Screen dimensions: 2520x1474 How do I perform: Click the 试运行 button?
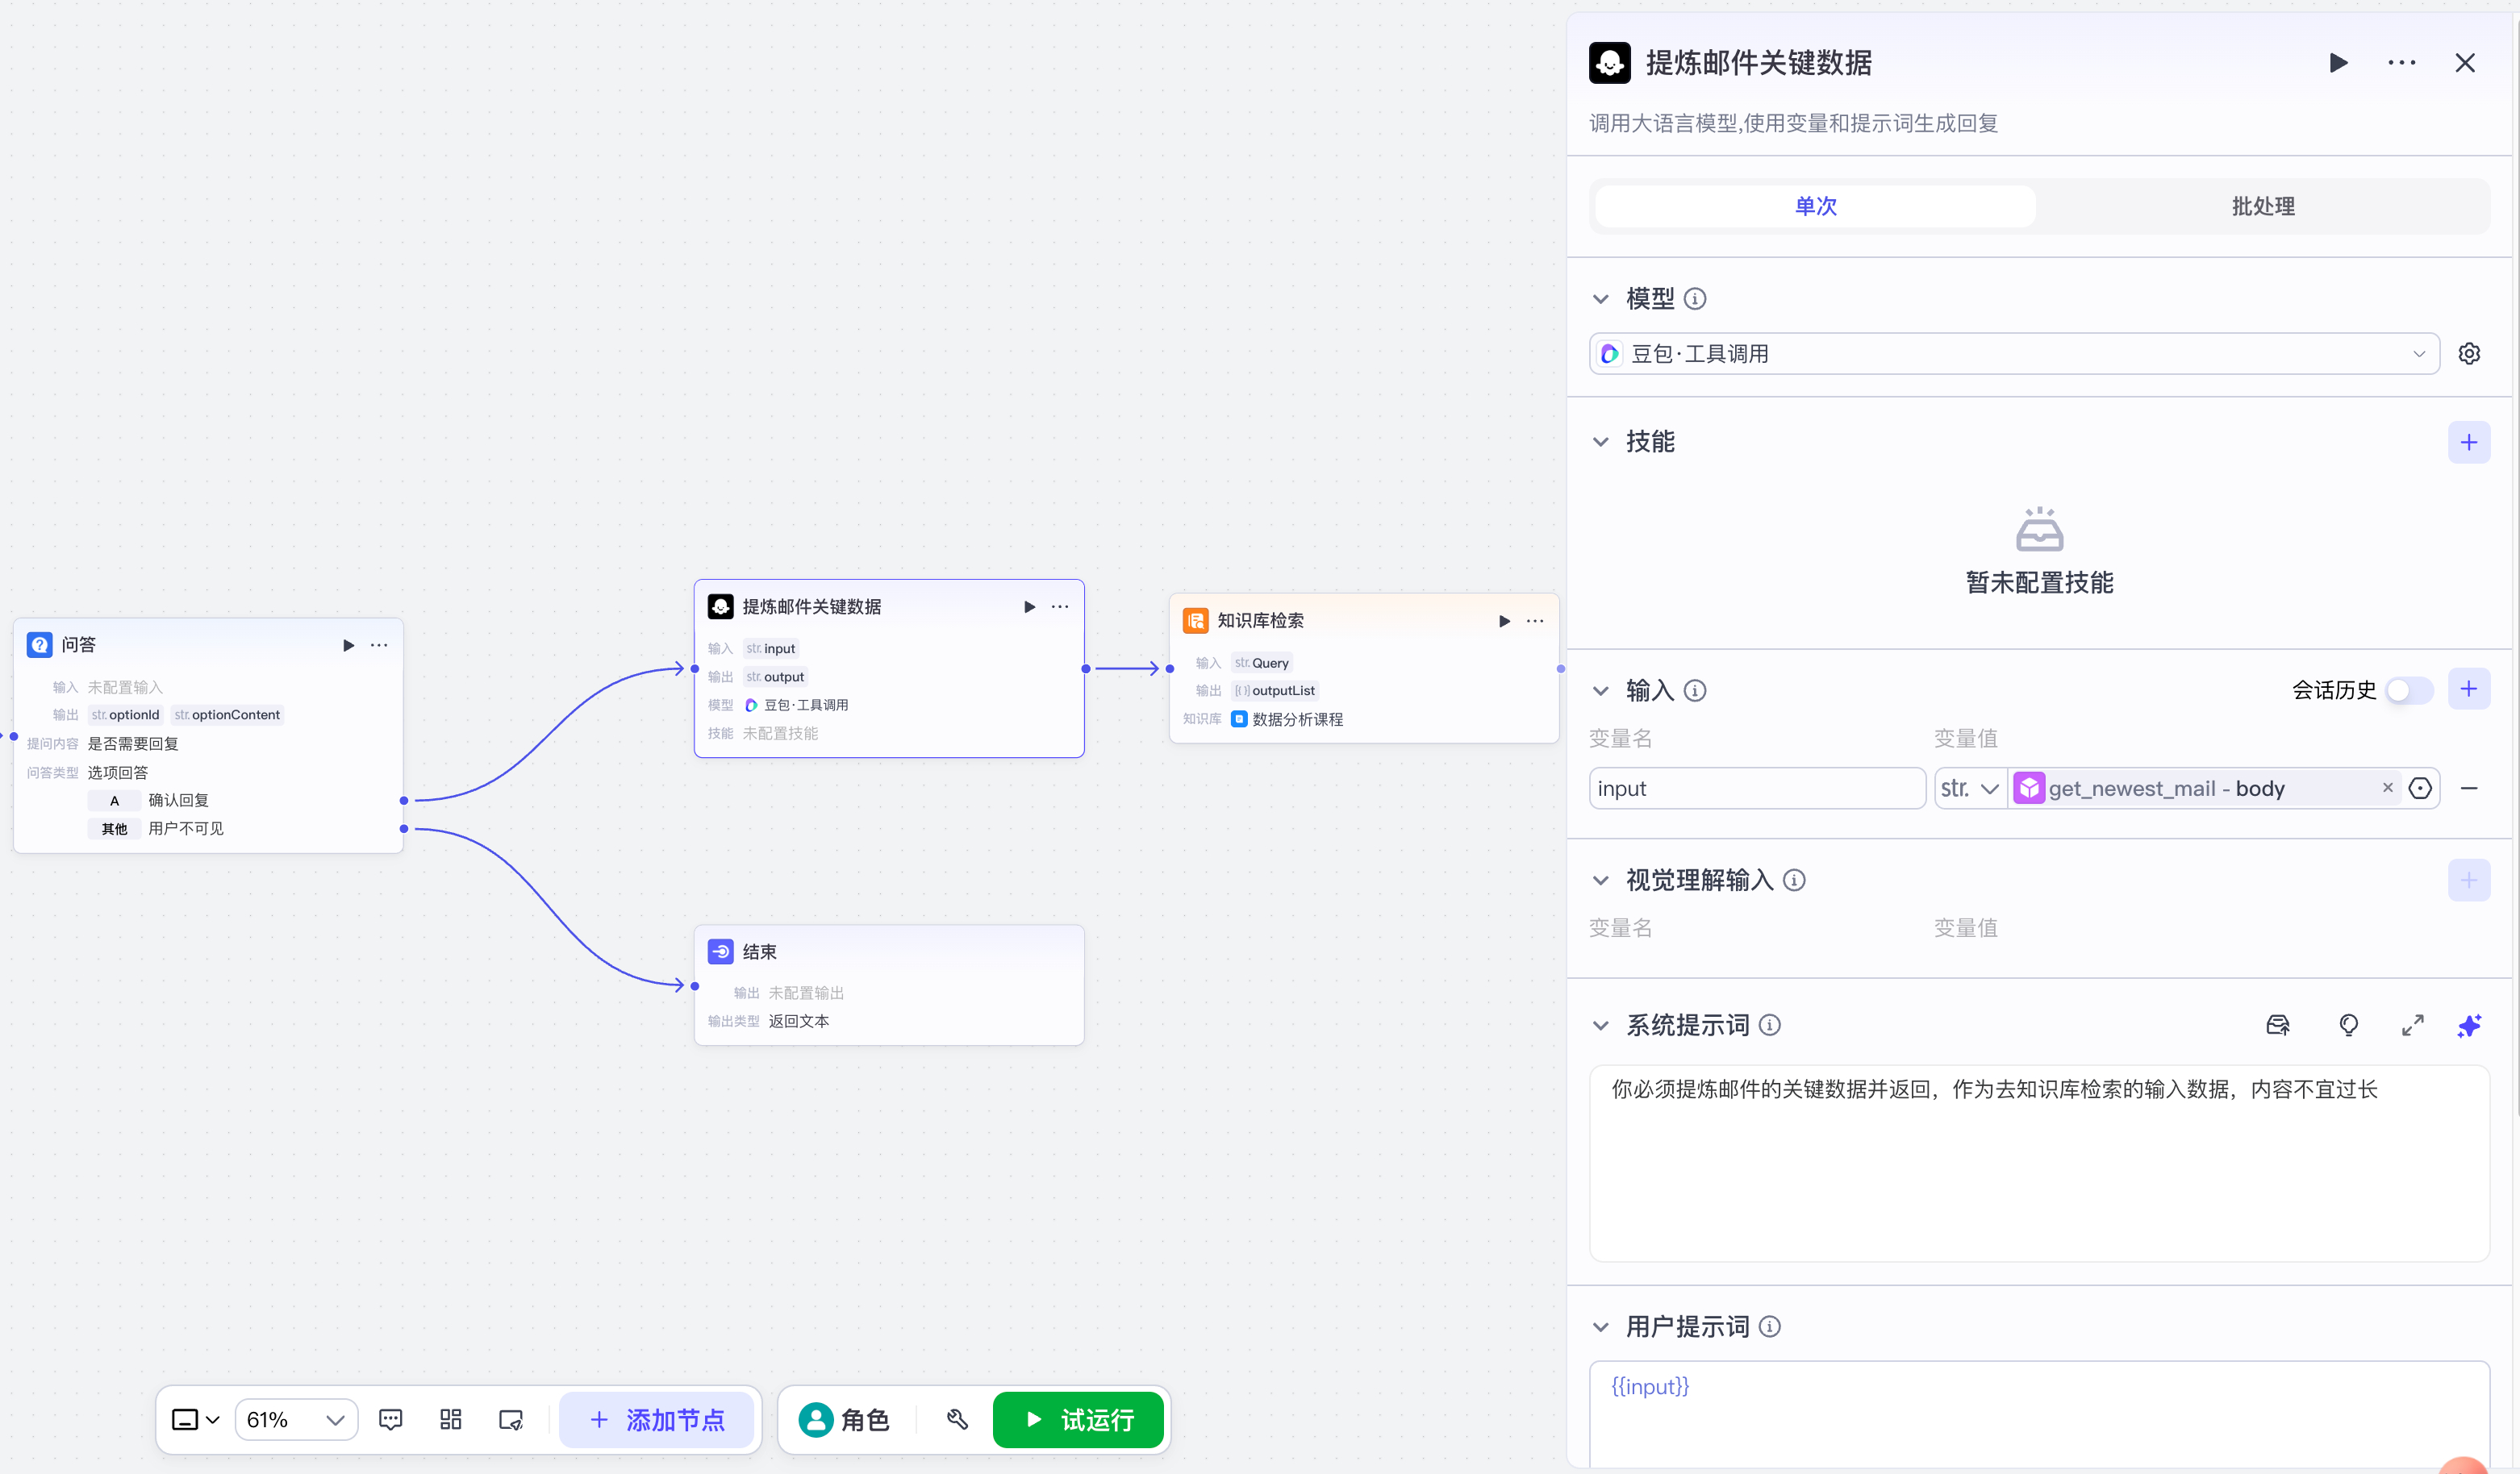coord(1078,1419)
